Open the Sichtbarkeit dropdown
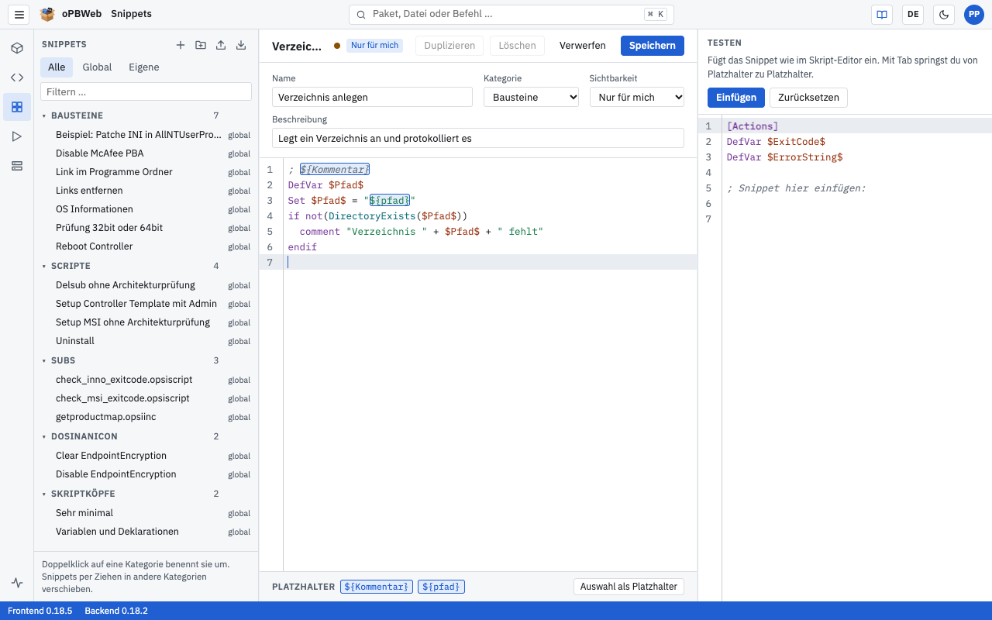 (x=637, y=97)
